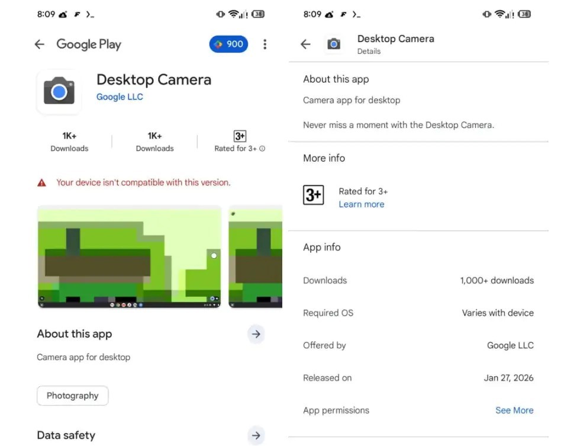Tap the info icon next to Rated for 3+

point(262,149)
